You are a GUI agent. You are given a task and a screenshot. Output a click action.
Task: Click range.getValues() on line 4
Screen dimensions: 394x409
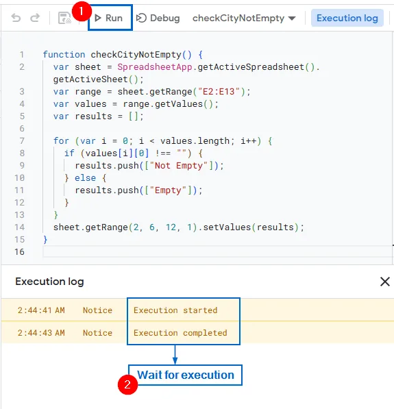click(x=169, y=104)
